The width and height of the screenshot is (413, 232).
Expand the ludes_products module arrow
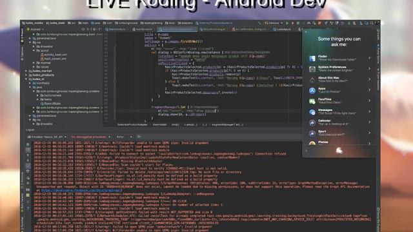26,75
